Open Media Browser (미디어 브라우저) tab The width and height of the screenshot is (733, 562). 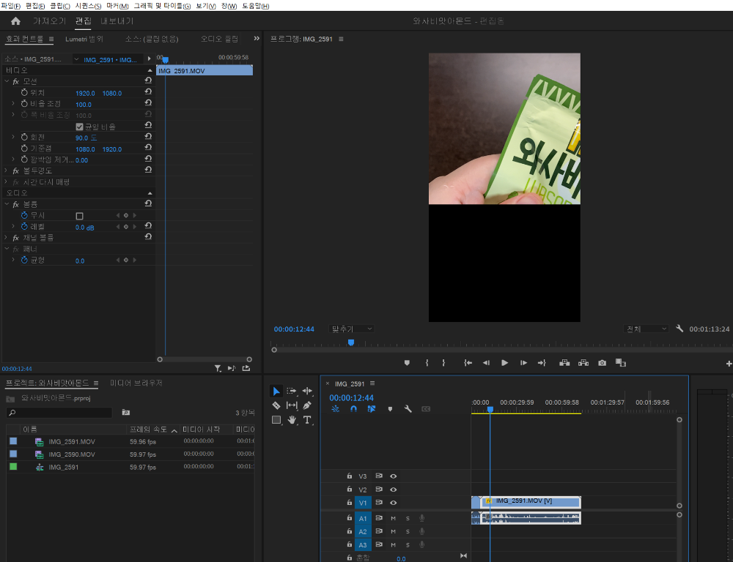136,383
